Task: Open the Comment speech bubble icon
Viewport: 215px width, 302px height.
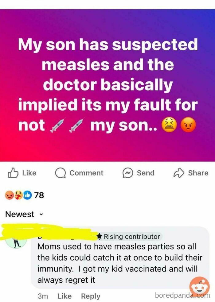Action: coord(60,173)
